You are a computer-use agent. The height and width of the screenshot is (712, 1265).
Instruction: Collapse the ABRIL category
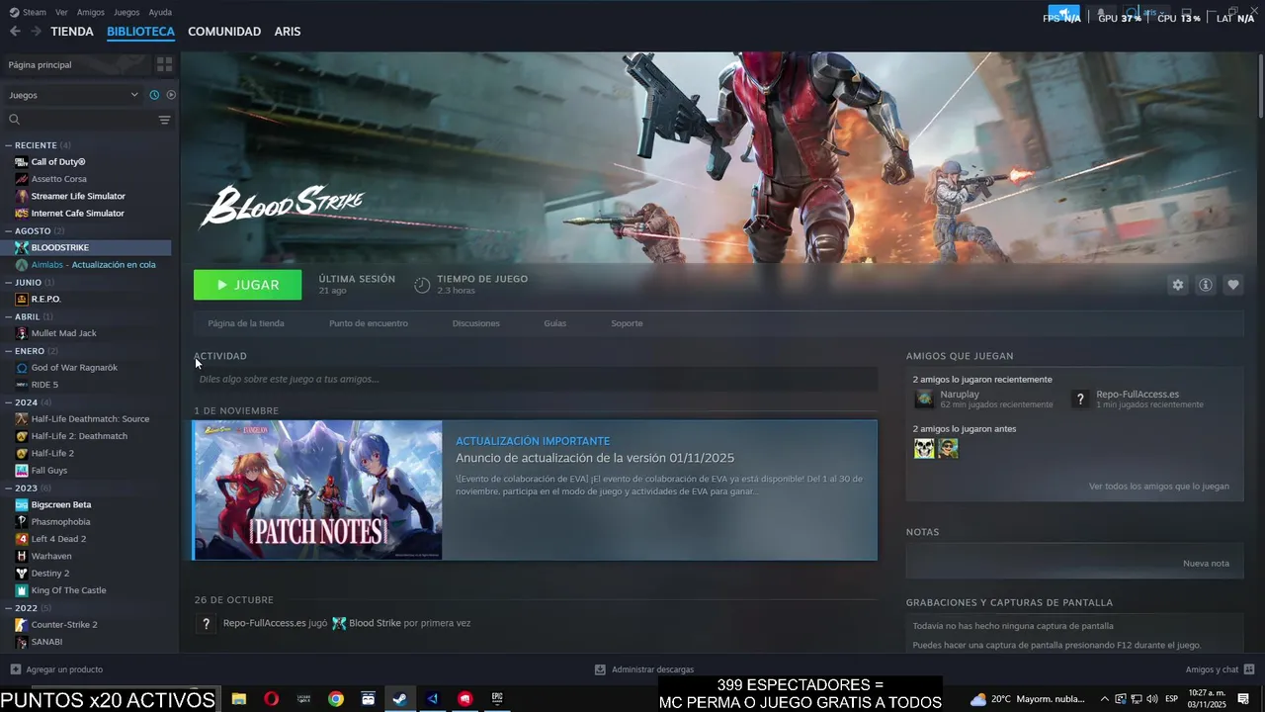8,316
